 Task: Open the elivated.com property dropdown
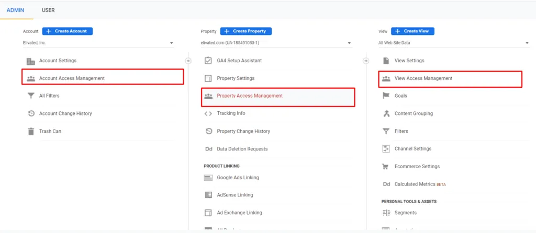(x=276, y=43)
